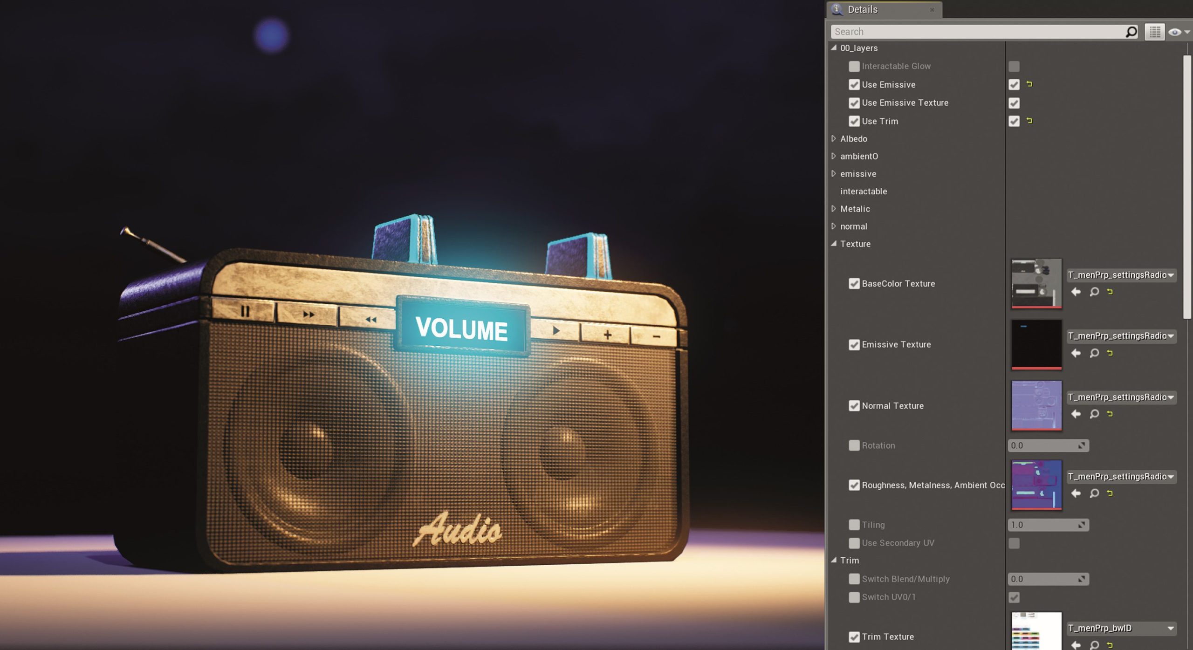Click the eye view options icon
Viewport: 1193px width, 650px height.
[1175, 32]
